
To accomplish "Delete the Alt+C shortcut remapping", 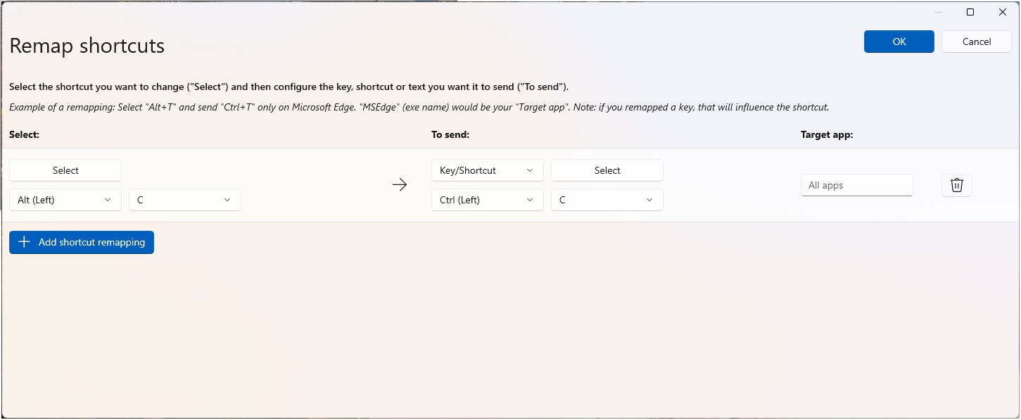I will pyautogui.click(x=956, y=185).
